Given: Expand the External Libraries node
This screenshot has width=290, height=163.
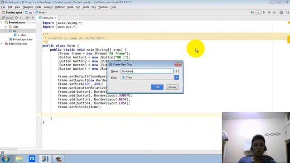Looking at the screenshot, I should click(2, 44).
